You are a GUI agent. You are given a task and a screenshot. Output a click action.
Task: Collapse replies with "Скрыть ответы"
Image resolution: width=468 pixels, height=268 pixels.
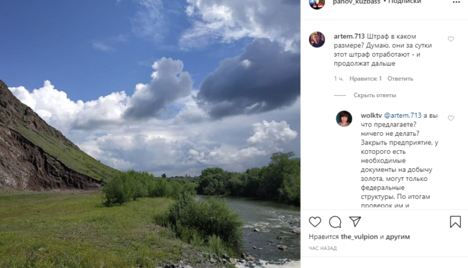point(374,95)
